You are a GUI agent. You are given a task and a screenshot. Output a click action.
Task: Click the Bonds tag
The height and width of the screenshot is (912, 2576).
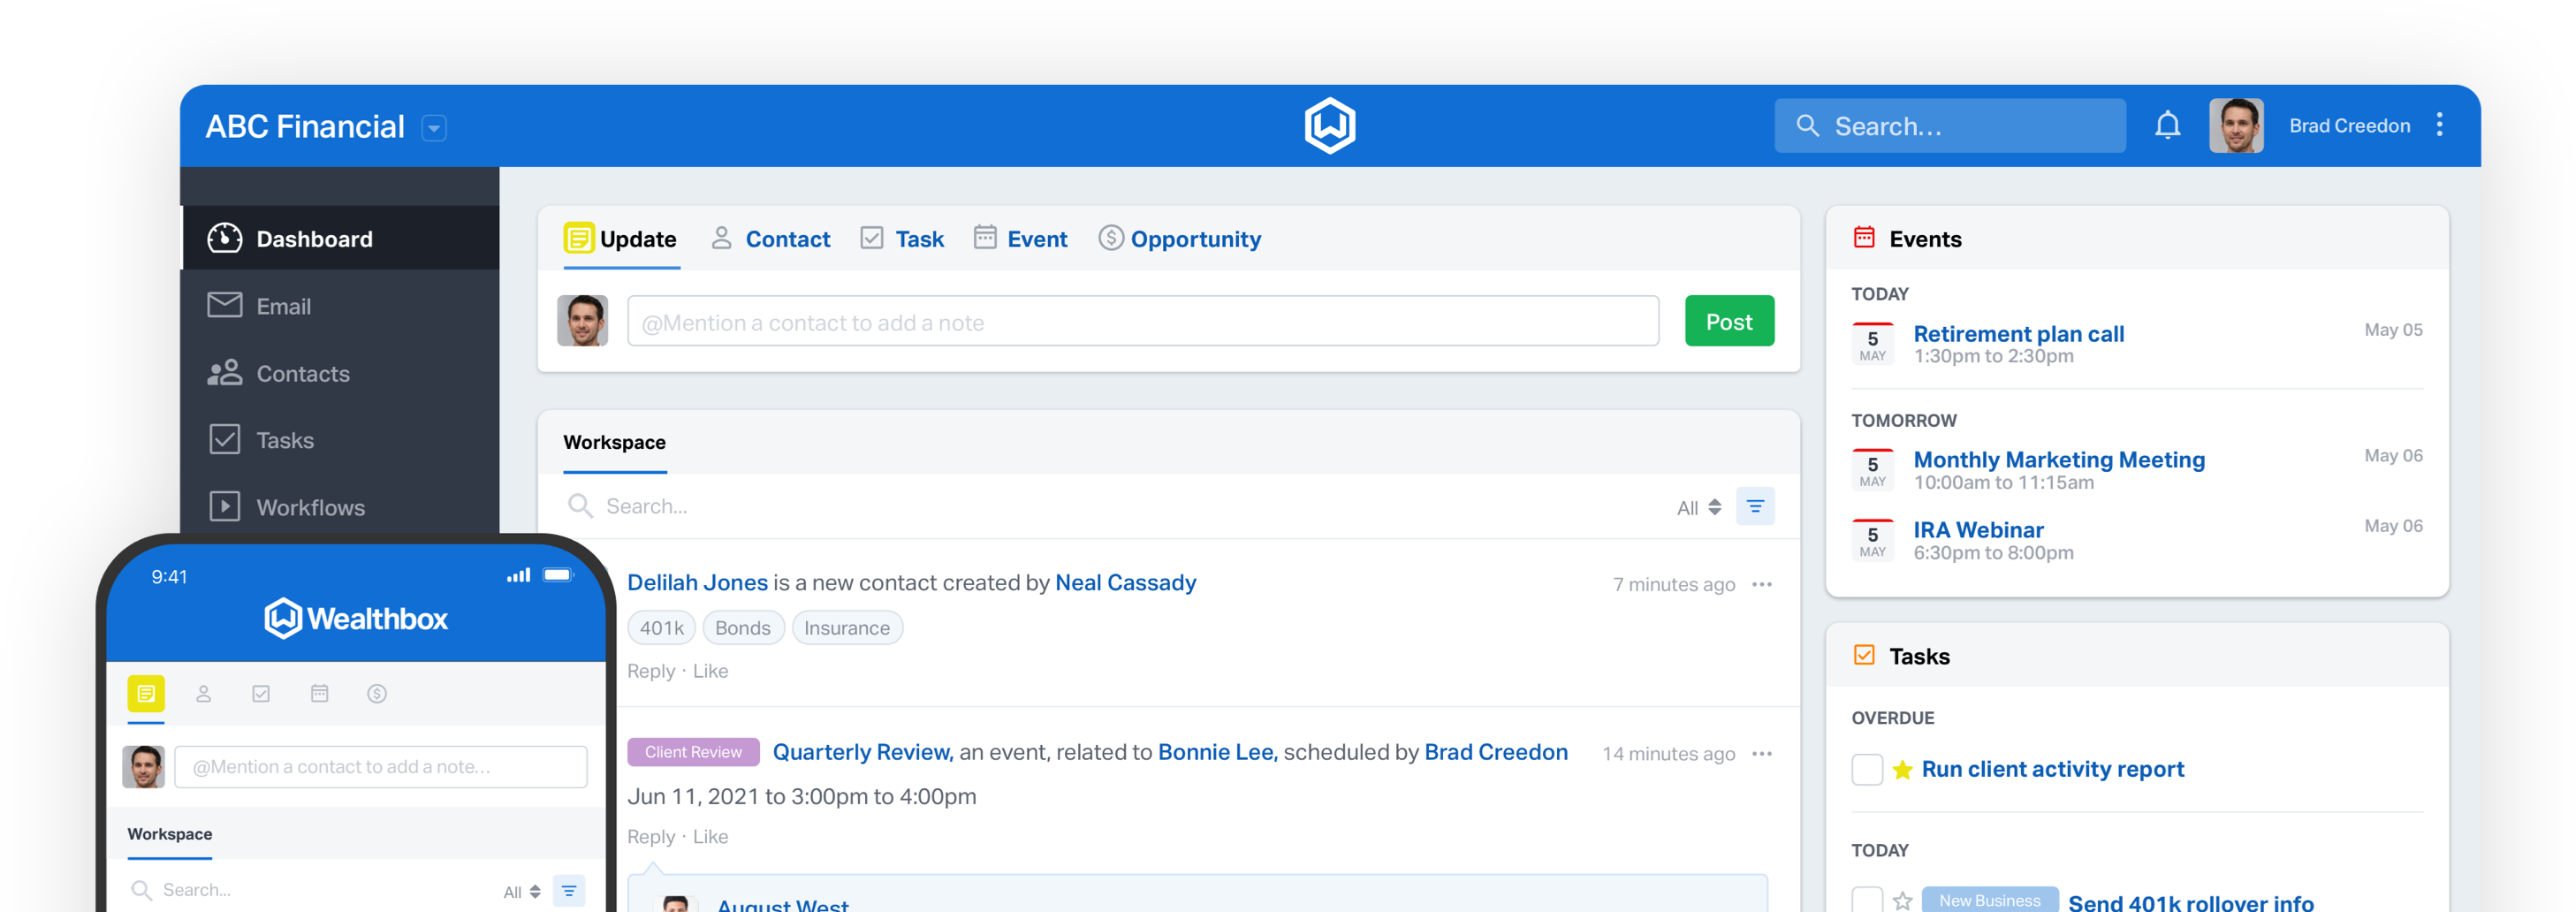coord(742,627)
